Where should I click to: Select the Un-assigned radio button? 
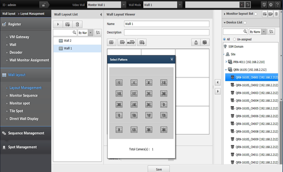(234, 39)
